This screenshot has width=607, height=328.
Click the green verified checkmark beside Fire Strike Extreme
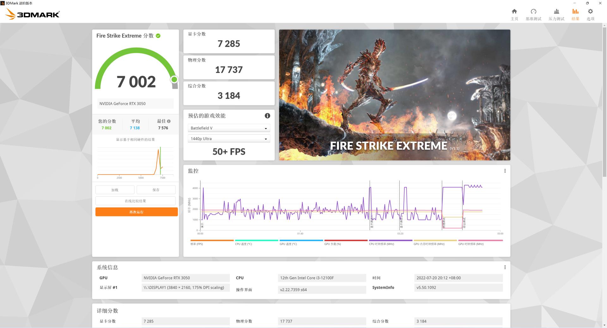[158, 36]
